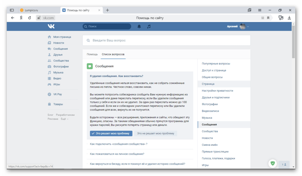302x176 pixels.
Task: Open Смена имён category
Action: pos(209,145)
